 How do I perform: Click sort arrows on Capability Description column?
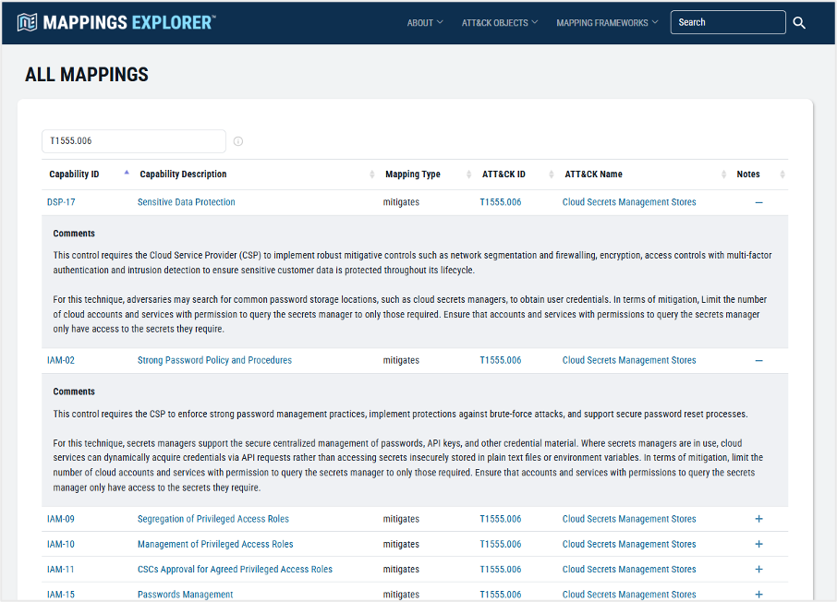point(372,175)
